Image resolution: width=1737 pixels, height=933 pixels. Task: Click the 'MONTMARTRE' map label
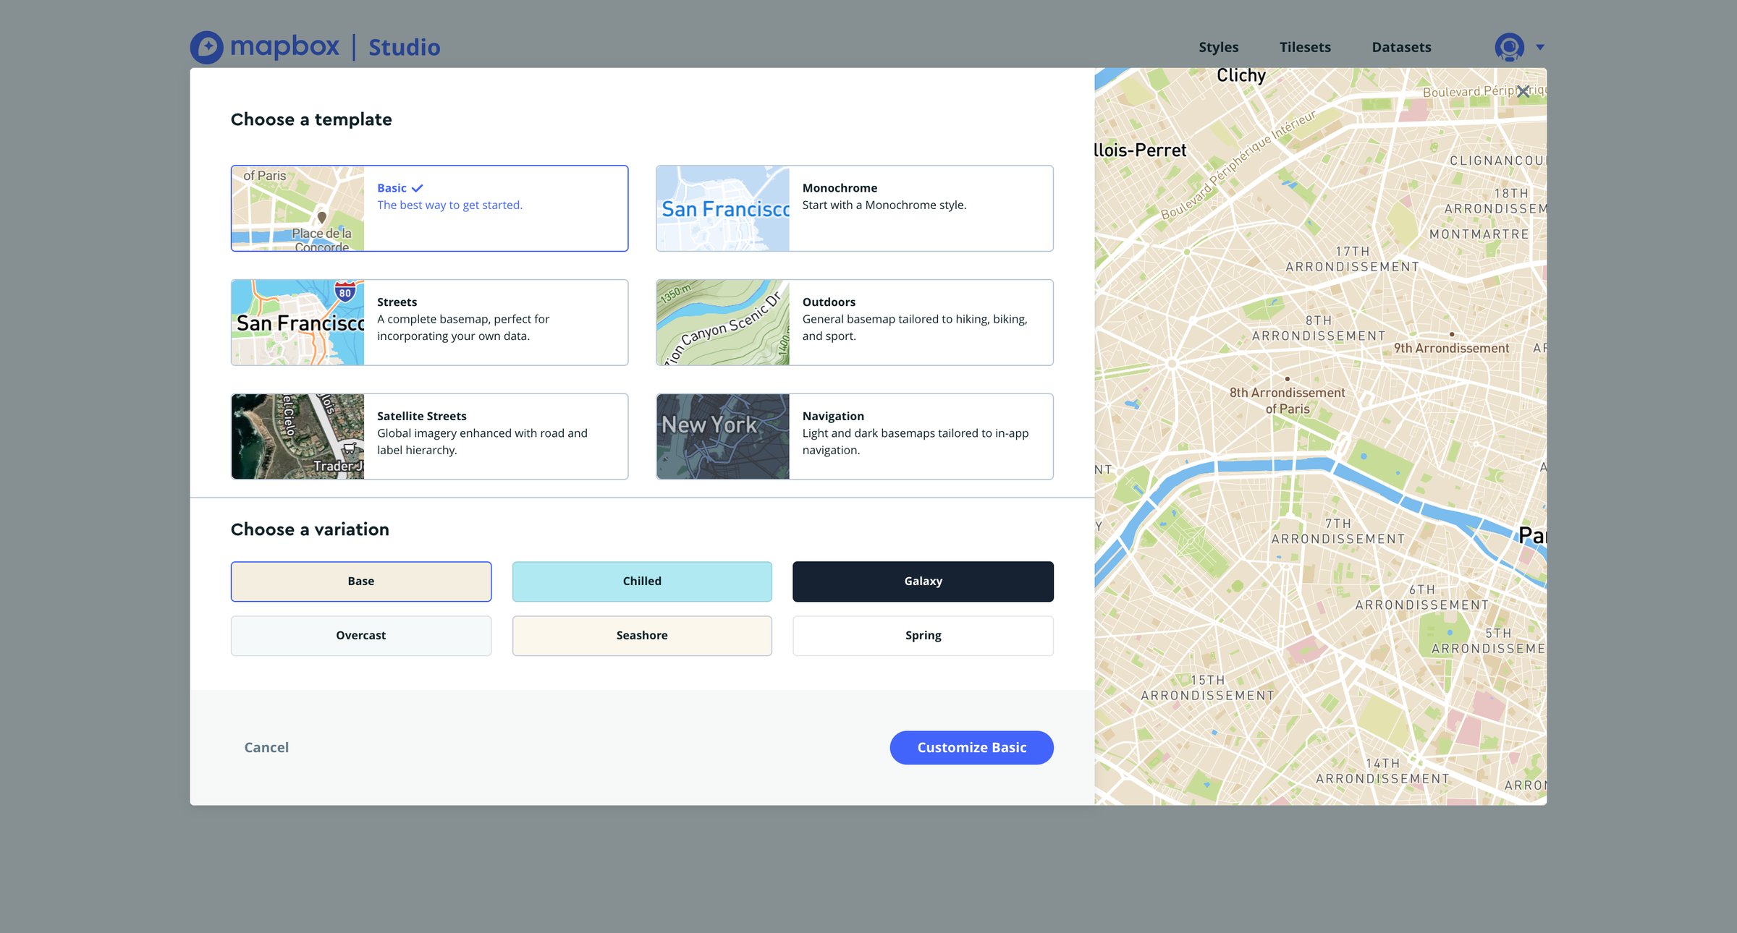(1479, 234)
